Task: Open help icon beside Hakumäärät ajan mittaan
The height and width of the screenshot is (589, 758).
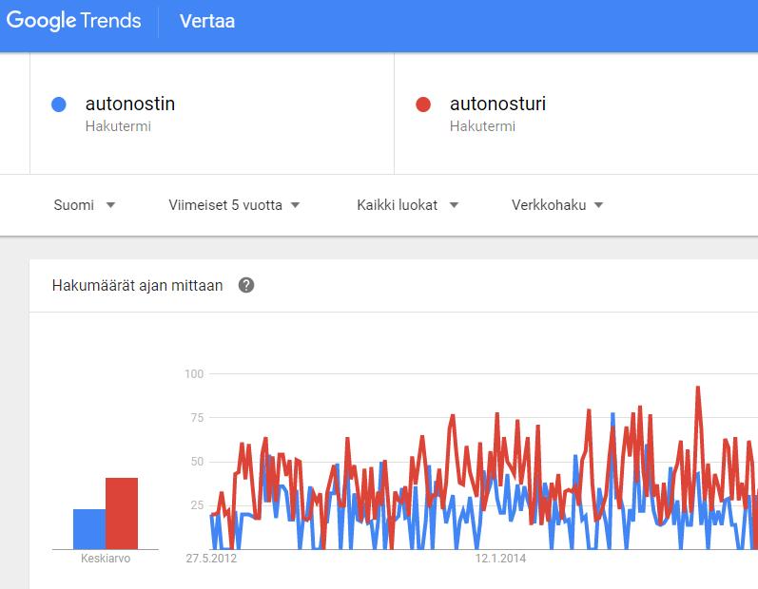Action: [246, 285]
